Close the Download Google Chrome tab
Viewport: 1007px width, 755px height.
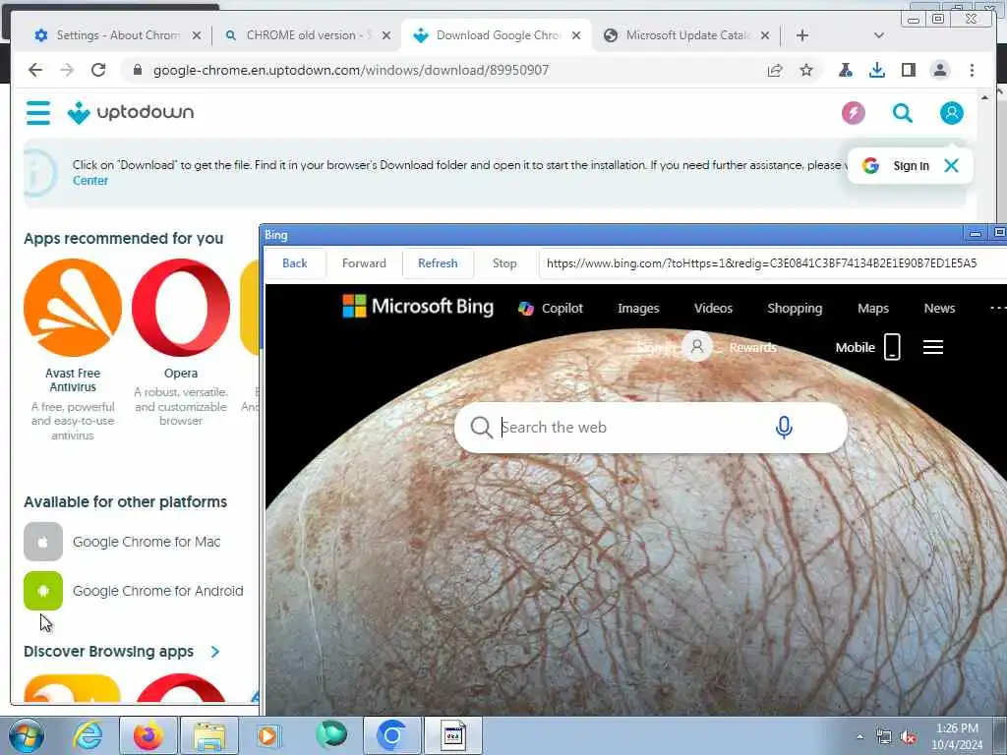tap(576, 35)
